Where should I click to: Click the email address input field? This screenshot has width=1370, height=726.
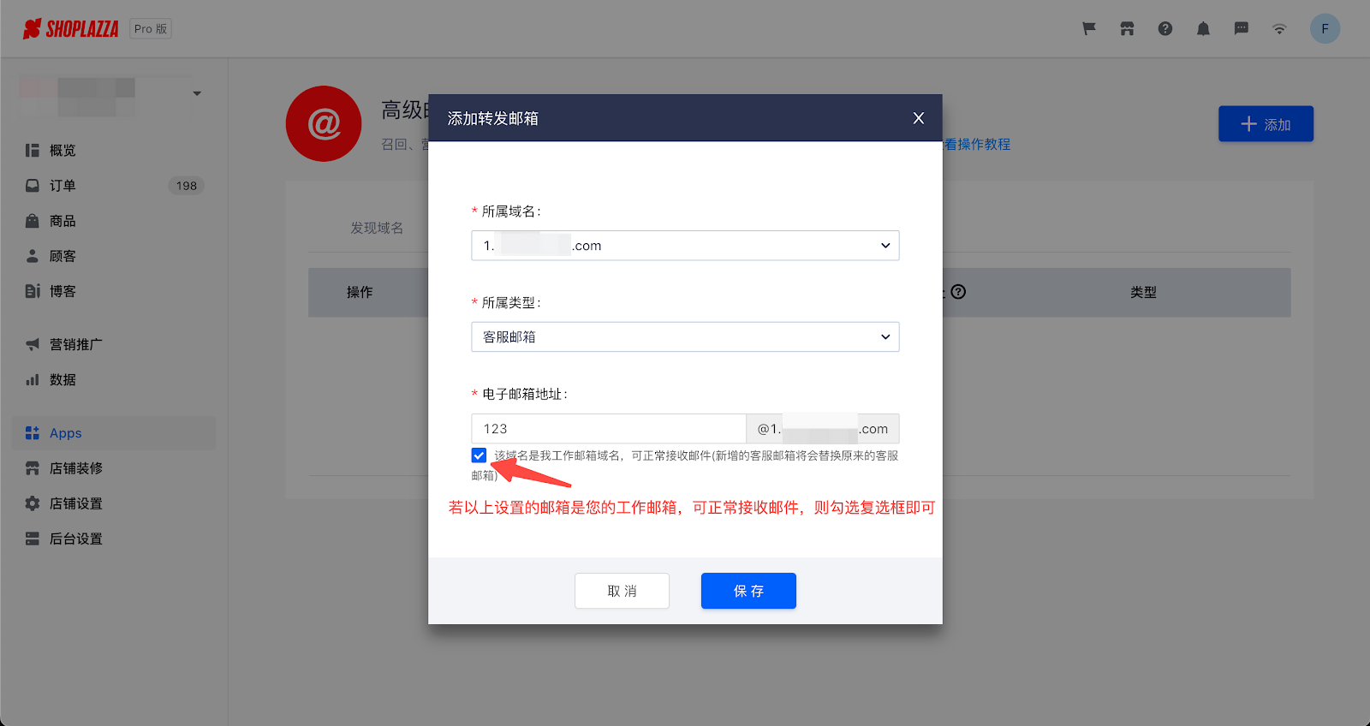pos(609,429)
